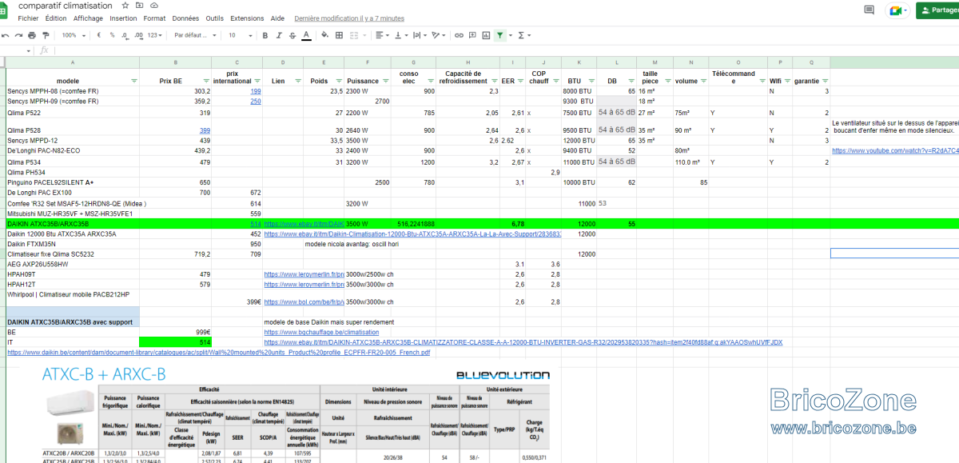Viewport: 959px width, 463px height.
Task: Open the Insertion menu
Action: point(123,18)
